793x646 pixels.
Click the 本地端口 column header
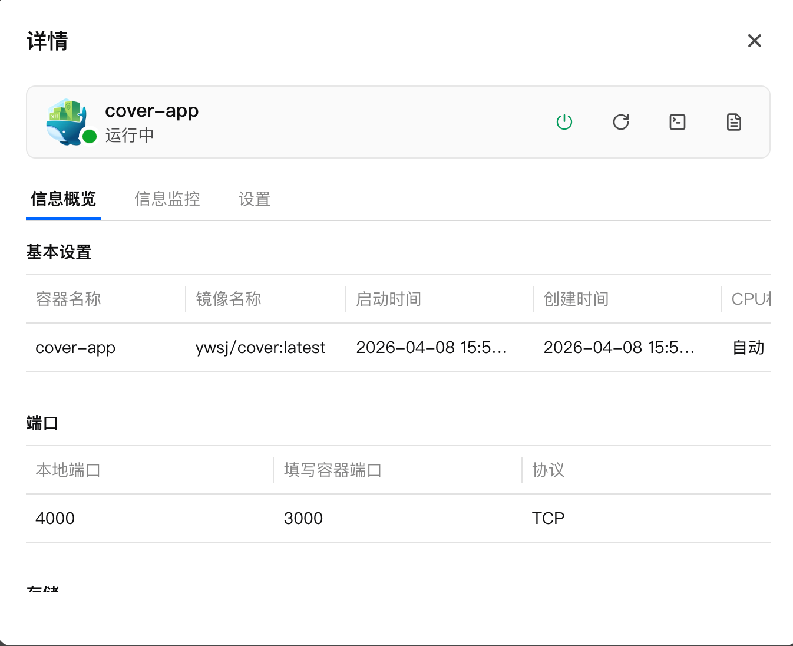tap(68, 470)
